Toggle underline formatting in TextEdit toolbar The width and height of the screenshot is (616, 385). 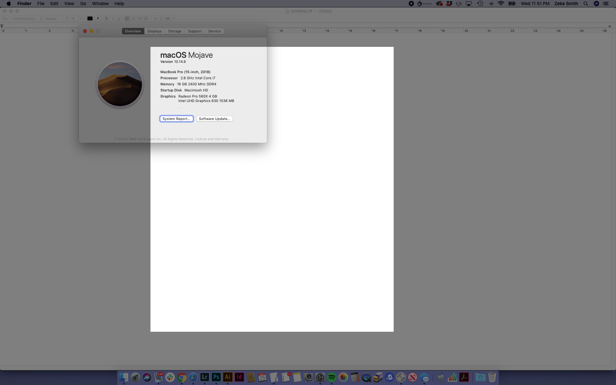pos(119,19)
